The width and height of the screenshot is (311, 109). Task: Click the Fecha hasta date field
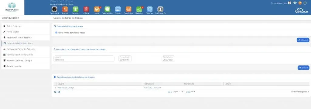tap(168, 58)
